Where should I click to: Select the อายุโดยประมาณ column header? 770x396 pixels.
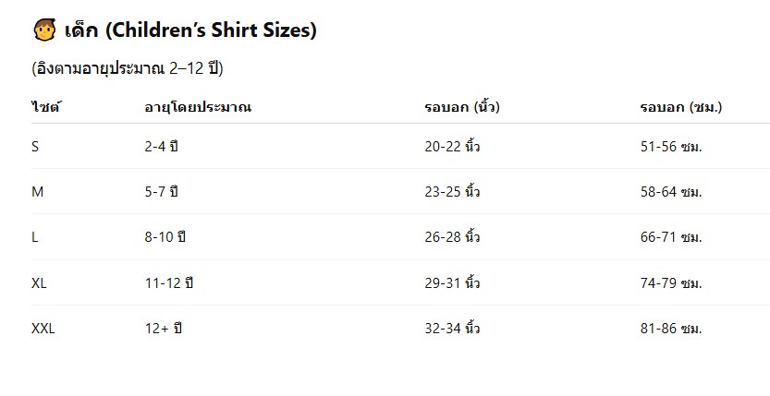(x=198, y=107)
